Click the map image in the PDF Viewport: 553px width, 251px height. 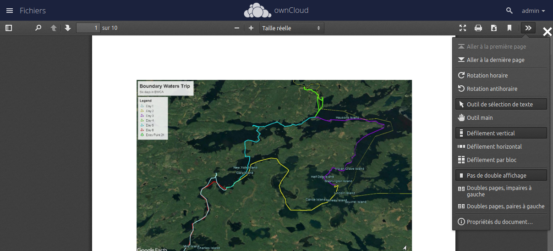274,165
